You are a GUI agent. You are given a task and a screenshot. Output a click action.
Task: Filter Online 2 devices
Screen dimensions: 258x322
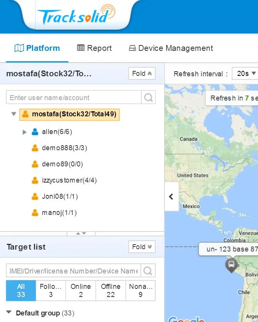point(80,290)
